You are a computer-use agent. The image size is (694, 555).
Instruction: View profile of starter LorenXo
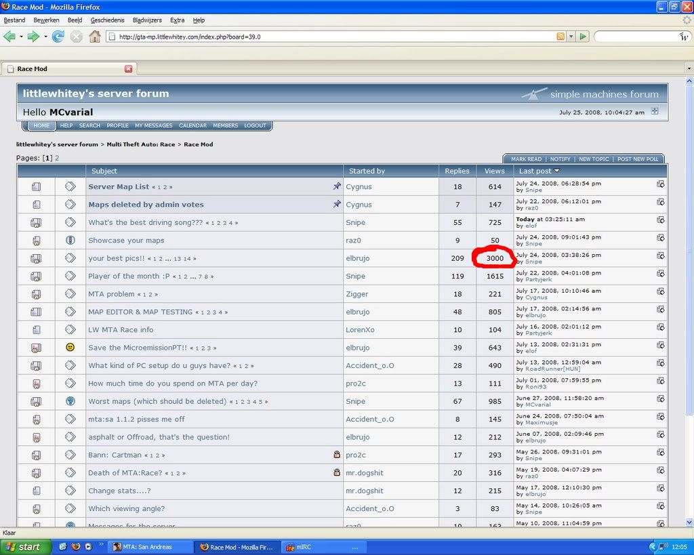[361, 330]
